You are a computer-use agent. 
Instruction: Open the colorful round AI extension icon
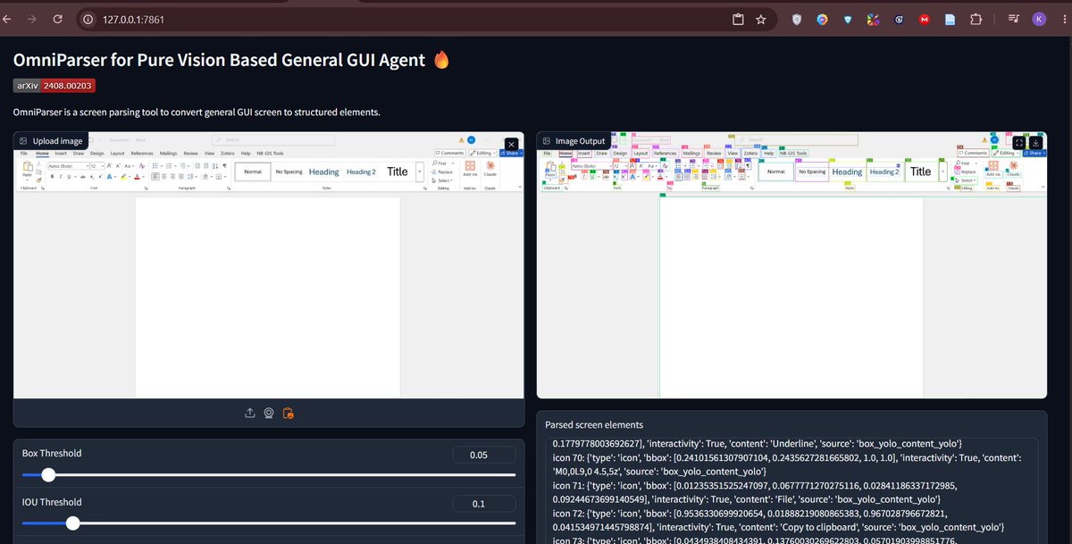tap(822, 20)
